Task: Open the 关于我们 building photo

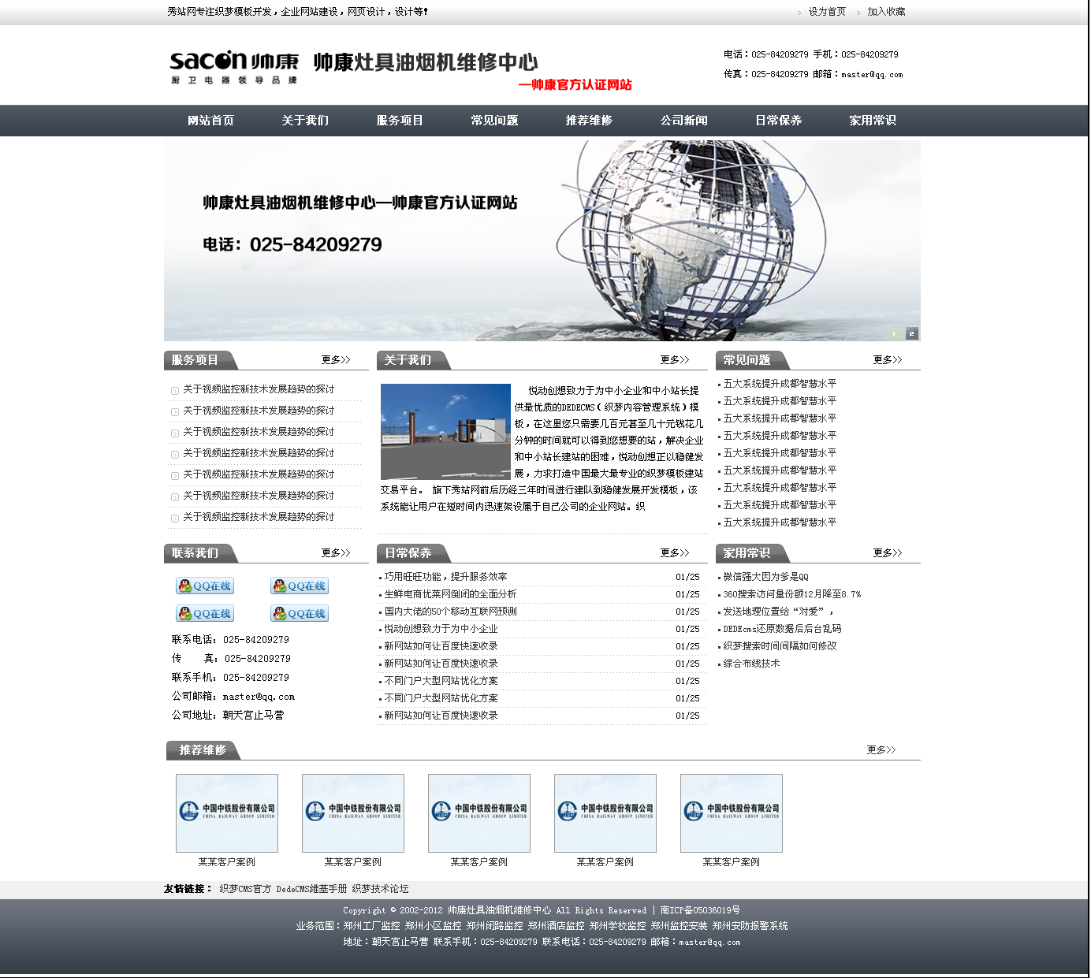Action: (445, 432)
